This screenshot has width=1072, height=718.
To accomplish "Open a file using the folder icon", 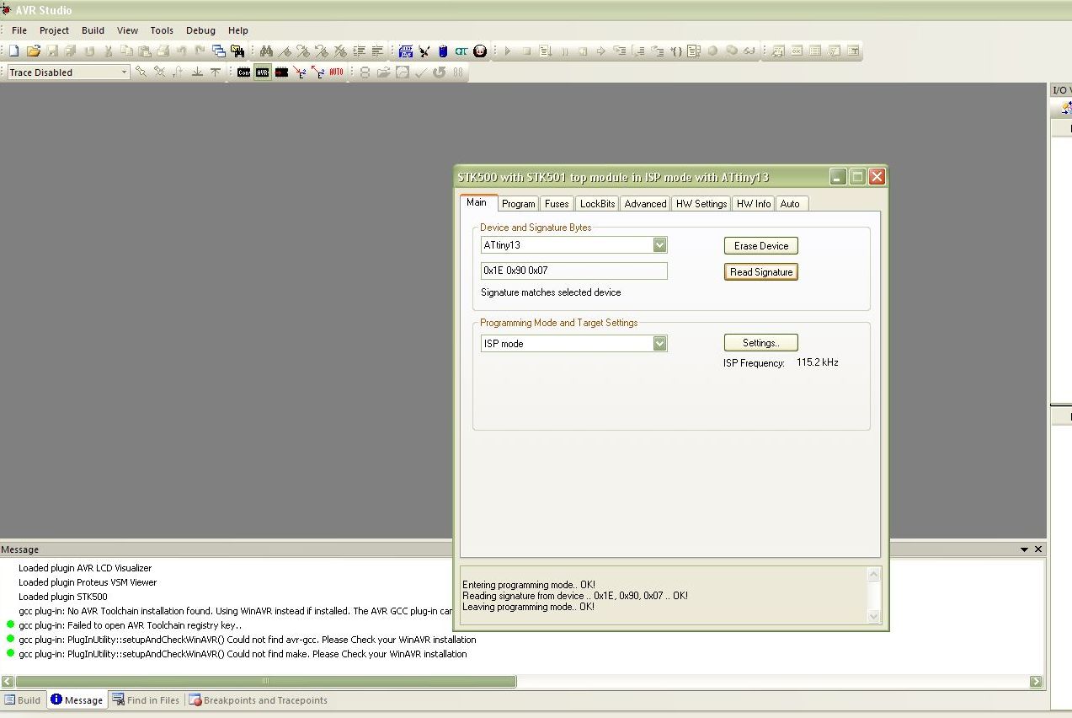I will point(33,51).
